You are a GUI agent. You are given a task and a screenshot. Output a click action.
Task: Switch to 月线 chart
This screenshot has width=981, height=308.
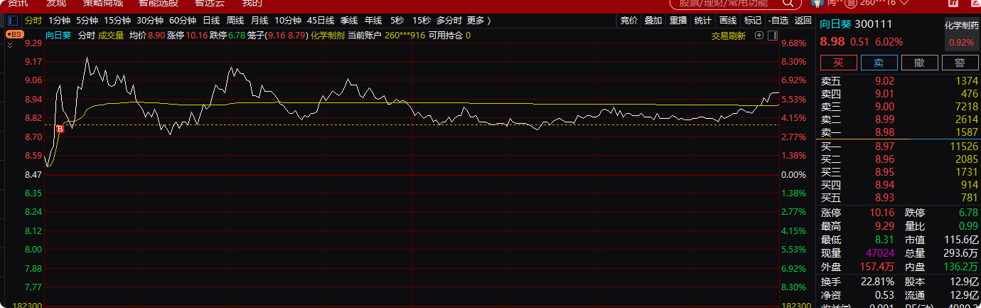(x=259, y=21)
